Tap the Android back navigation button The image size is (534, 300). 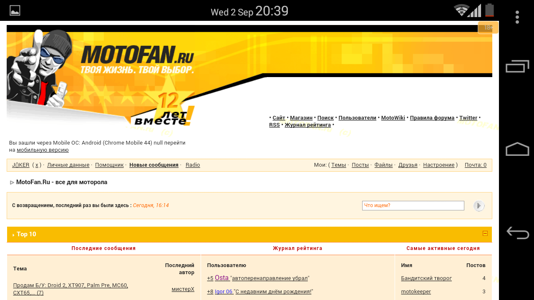click(517, 232)
